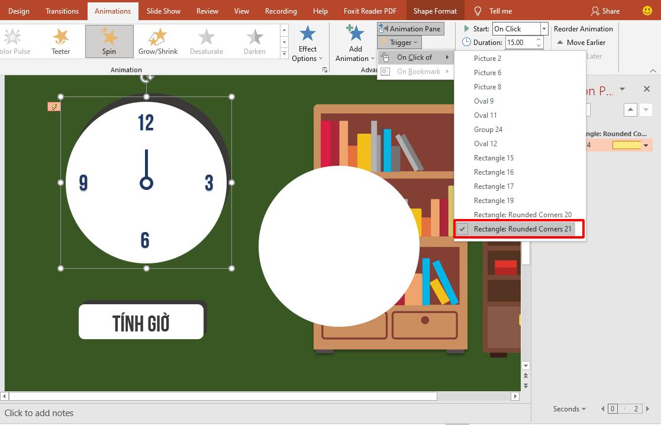This screenshot has width=661, height=425.
Task: Apply the Teeter emphasis animation
Action: [60, 41]
